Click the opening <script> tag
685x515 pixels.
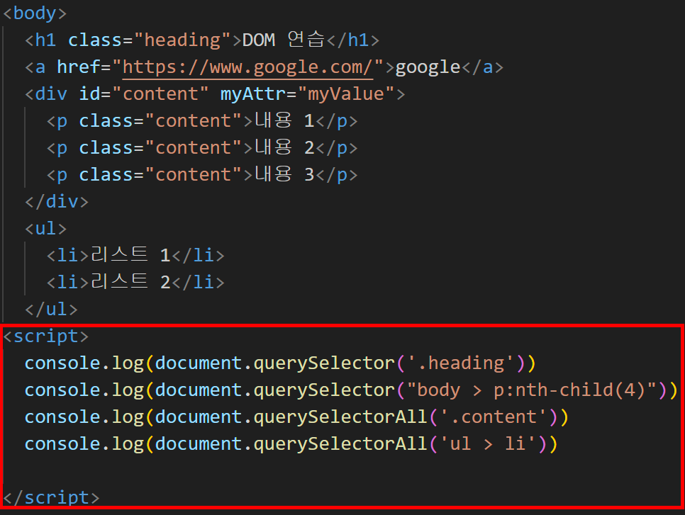pyautogui.click(x=46, y=336)
